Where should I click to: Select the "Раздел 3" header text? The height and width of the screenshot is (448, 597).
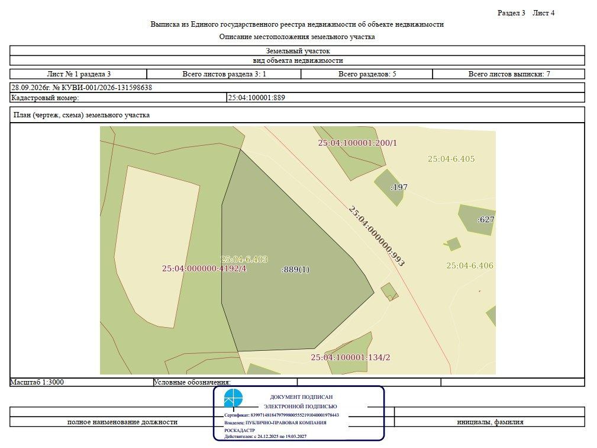click(x=511, y=13)
